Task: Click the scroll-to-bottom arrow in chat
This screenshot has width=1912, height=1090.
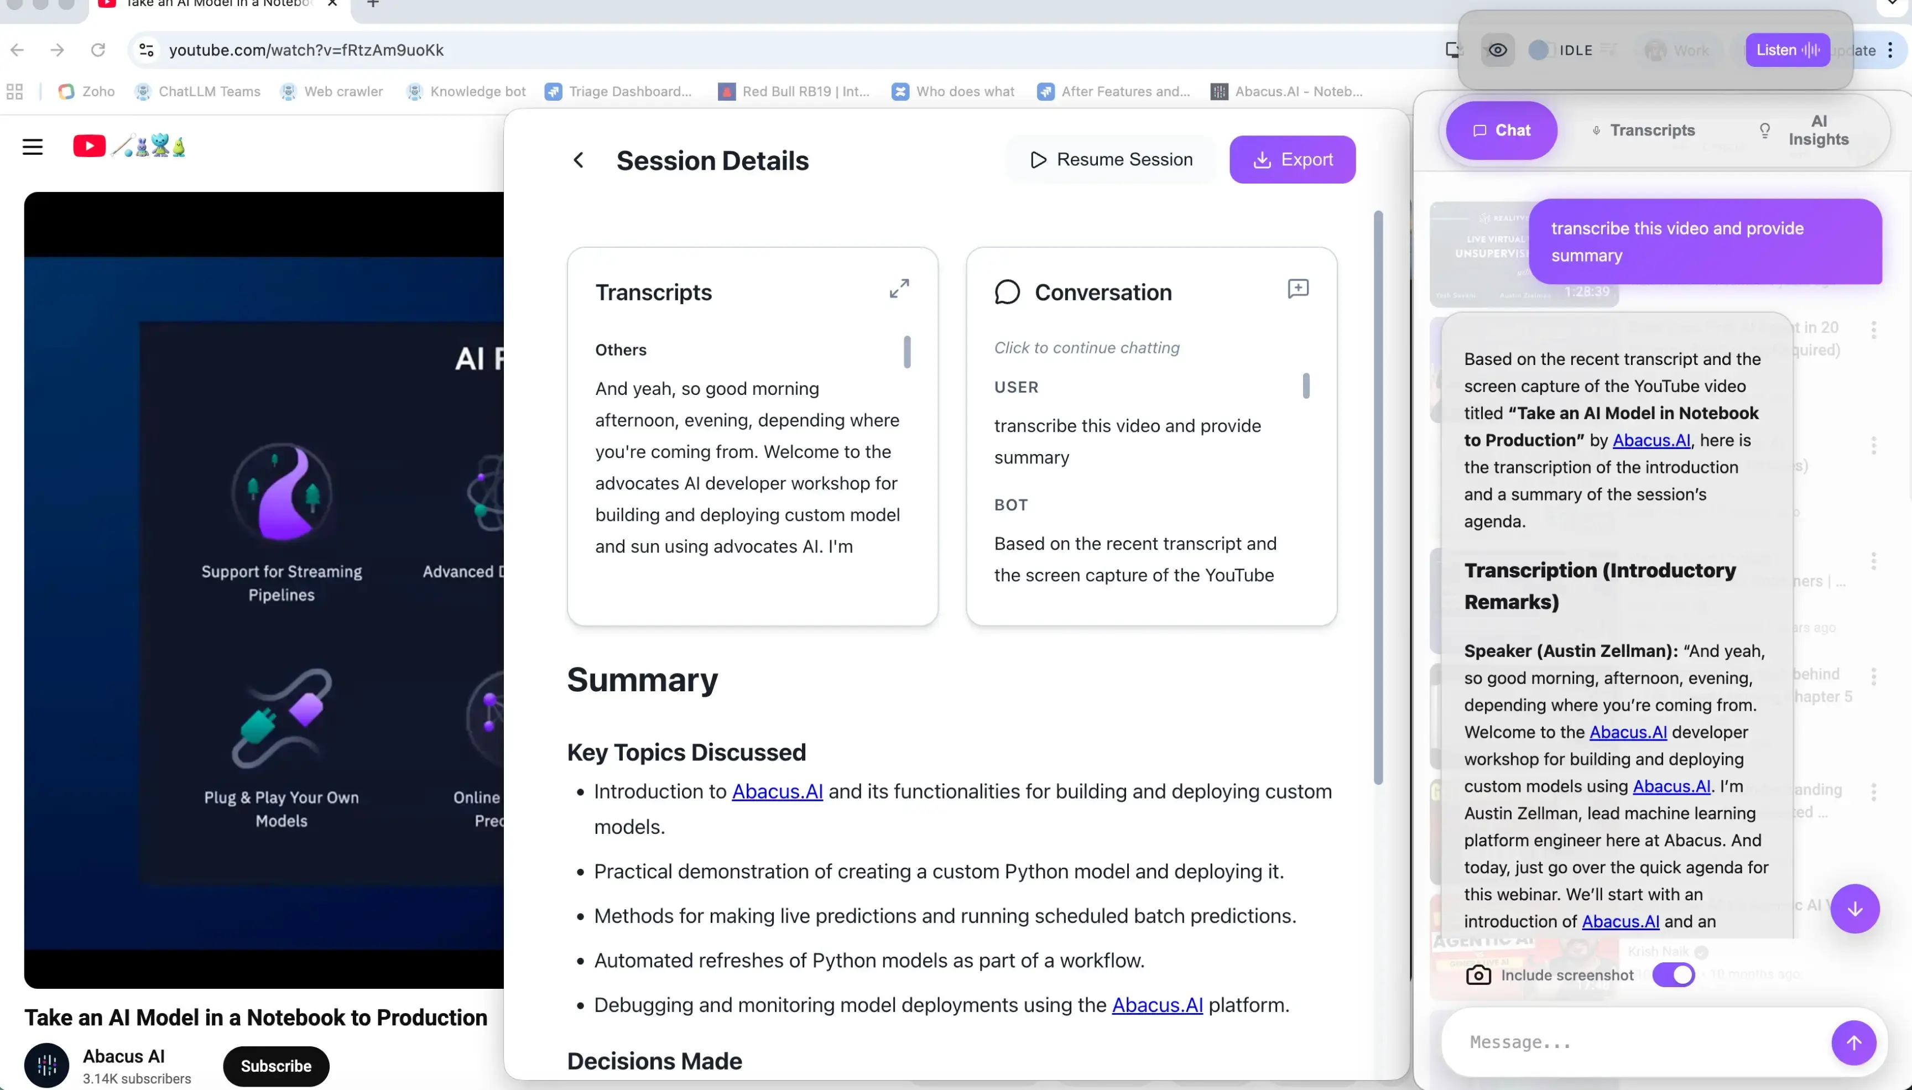Action: click(x=1854, y=909)
